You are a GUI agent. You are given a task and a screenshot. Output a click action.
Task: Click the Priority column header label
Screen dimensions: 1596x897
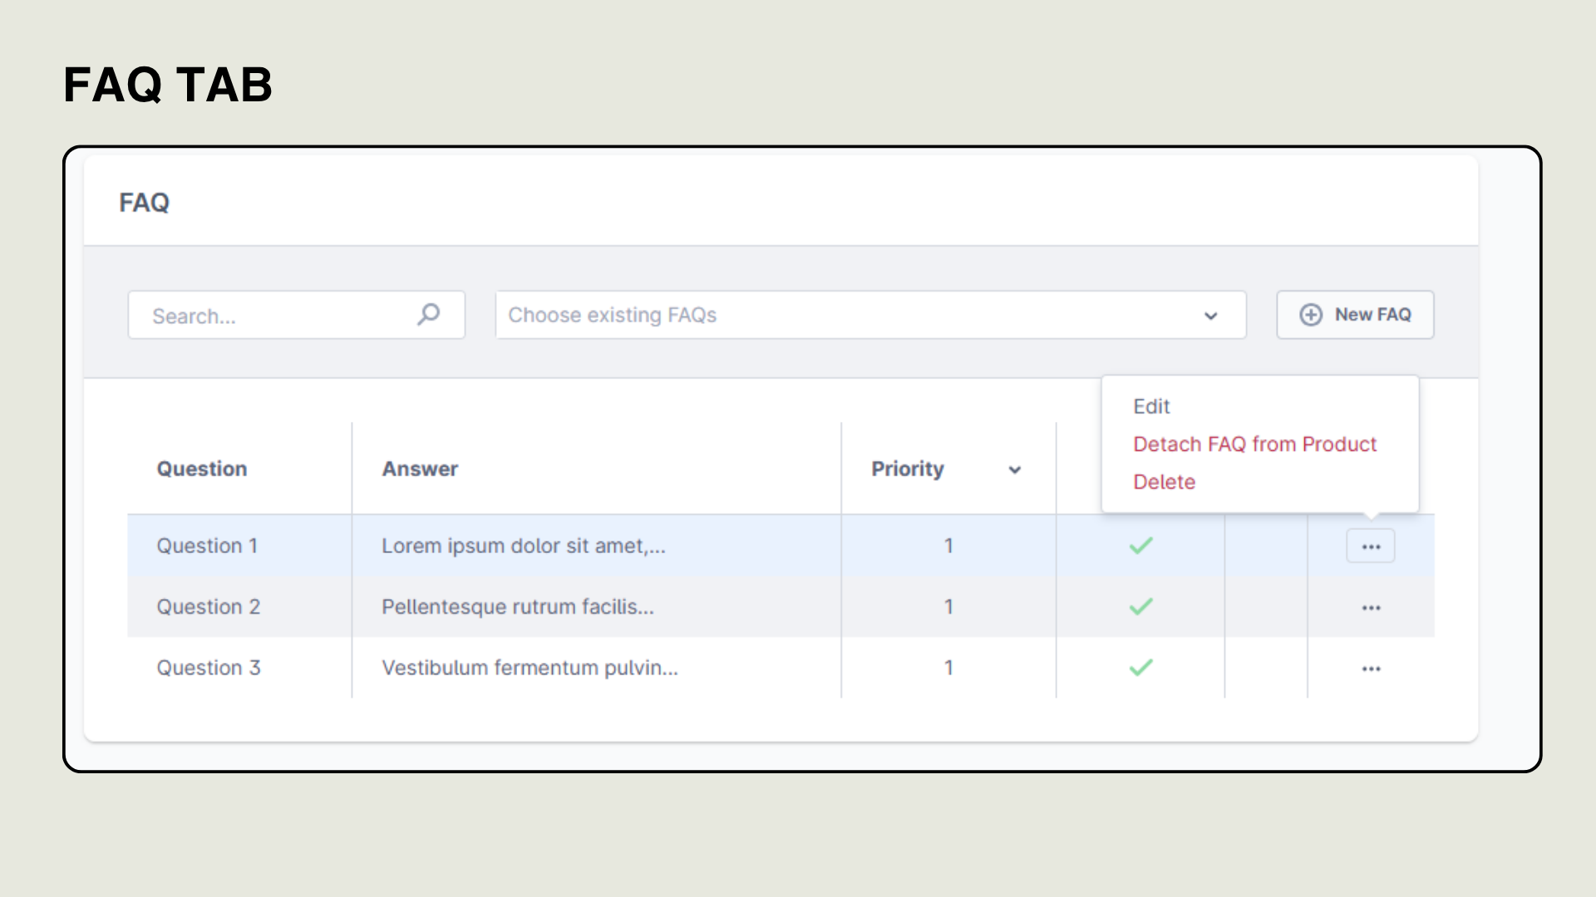click(908, 468)
